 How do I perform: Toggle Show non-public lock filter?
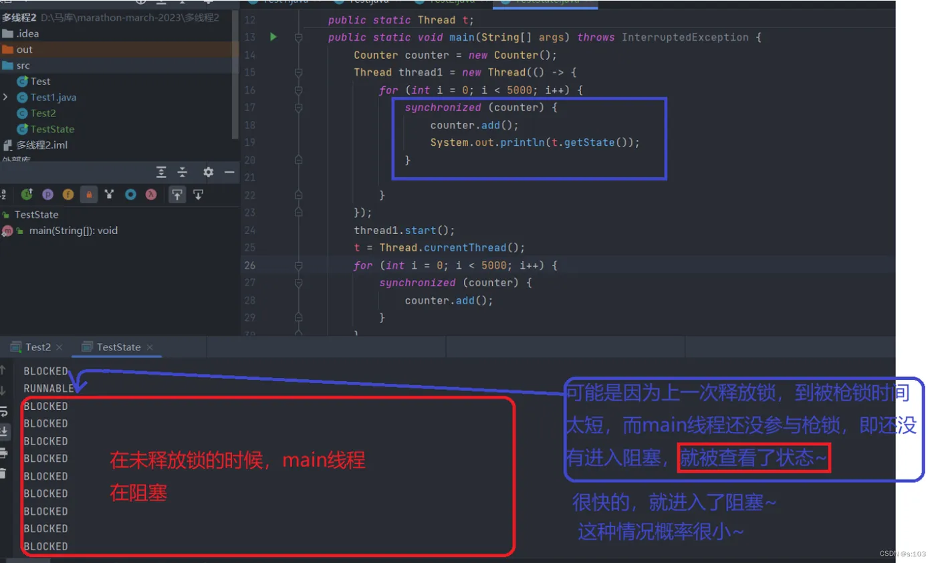pos(89,195)
